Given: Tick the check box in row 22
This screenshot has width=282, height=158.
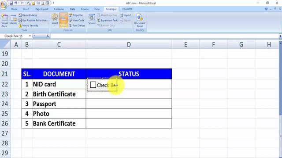Looking at the screenshot, I should coord(93,85).
